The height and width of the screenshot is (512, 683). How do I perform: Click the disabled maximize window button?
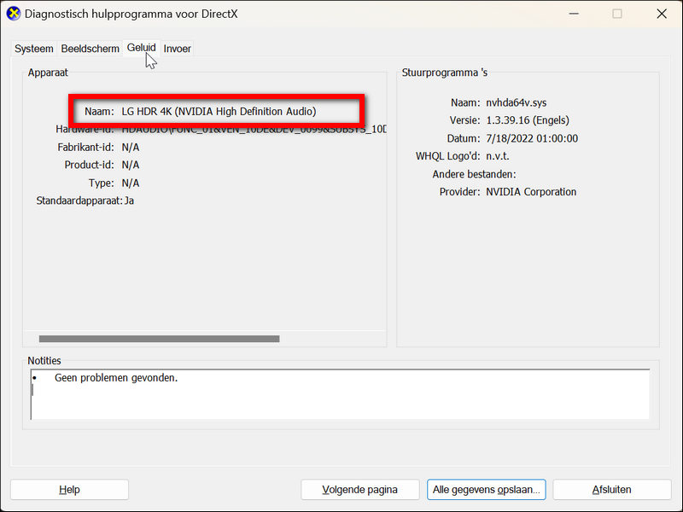[617, 14]
